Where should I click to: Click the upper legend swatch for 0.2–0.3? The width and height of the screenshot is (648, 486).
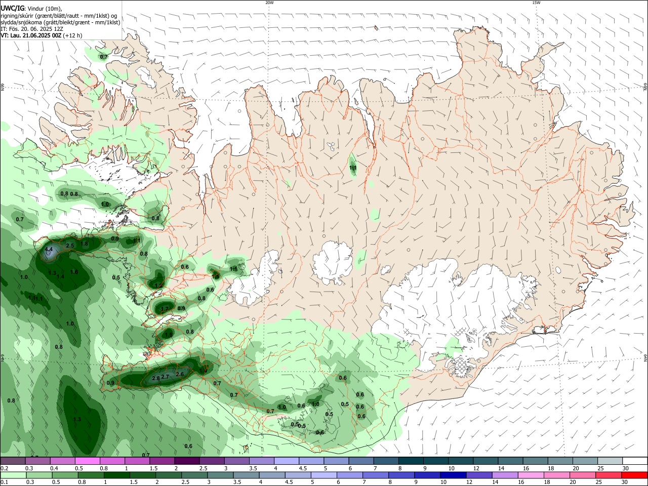click(x=13, y=461)
